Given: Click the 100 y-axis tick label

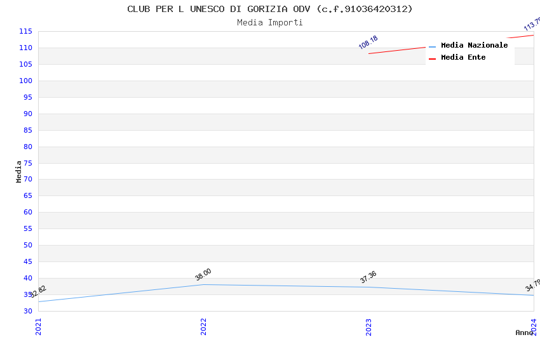Looking at the screenshot, I should click(x=25, y=81).
